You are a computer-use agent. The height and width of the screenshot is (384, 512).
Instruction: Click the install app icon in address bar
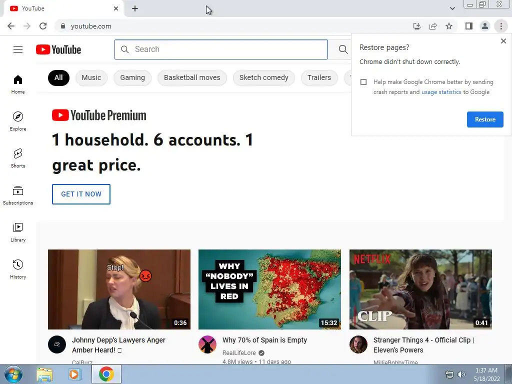416,26
